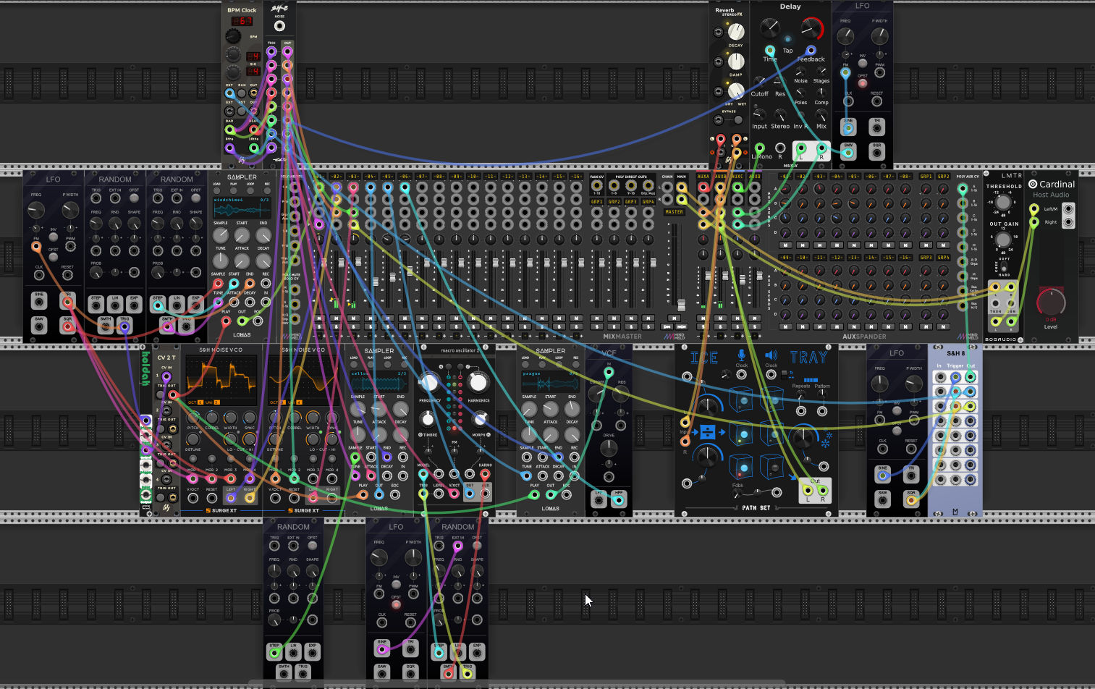Image resolution: width=1095 pixels, height=689 pixels.
Task: Mute track 14 in MixMaster
Action: (542, 318)
